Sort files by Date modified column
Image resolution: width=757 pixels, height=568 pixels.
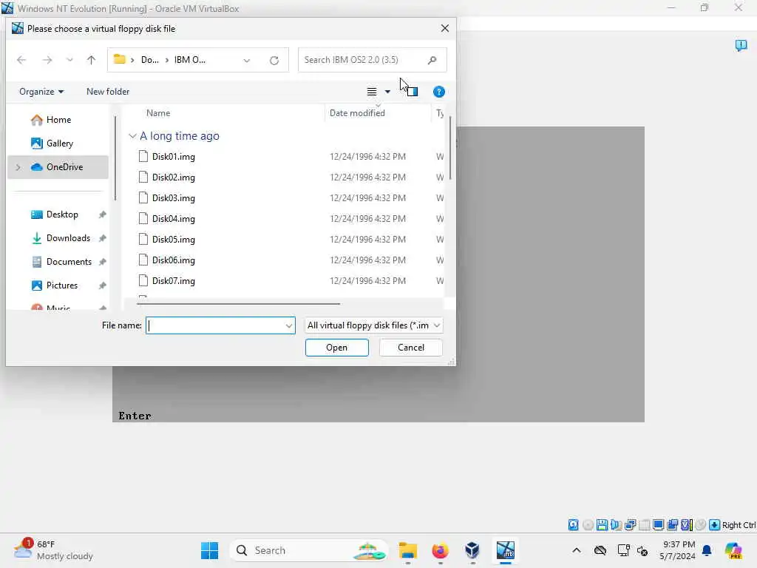[357, 113]
